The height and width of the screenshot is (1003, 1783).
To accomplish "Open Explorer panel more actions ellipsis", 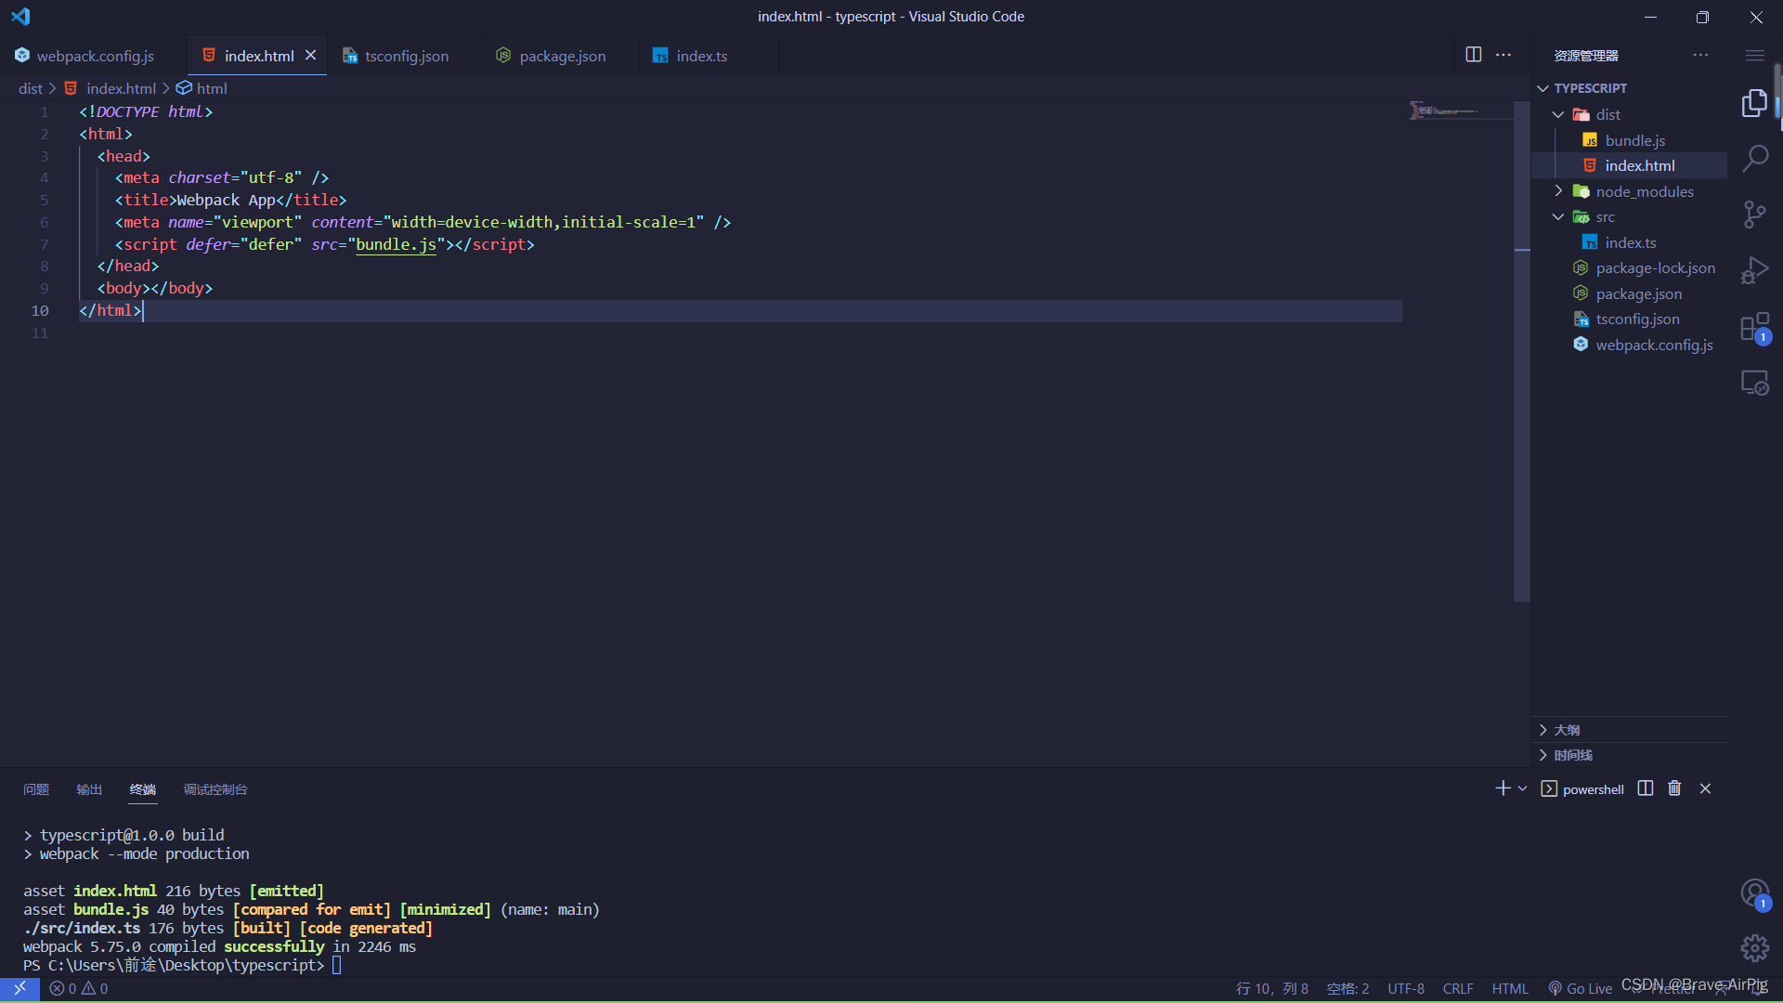I will coord(1700,55).
